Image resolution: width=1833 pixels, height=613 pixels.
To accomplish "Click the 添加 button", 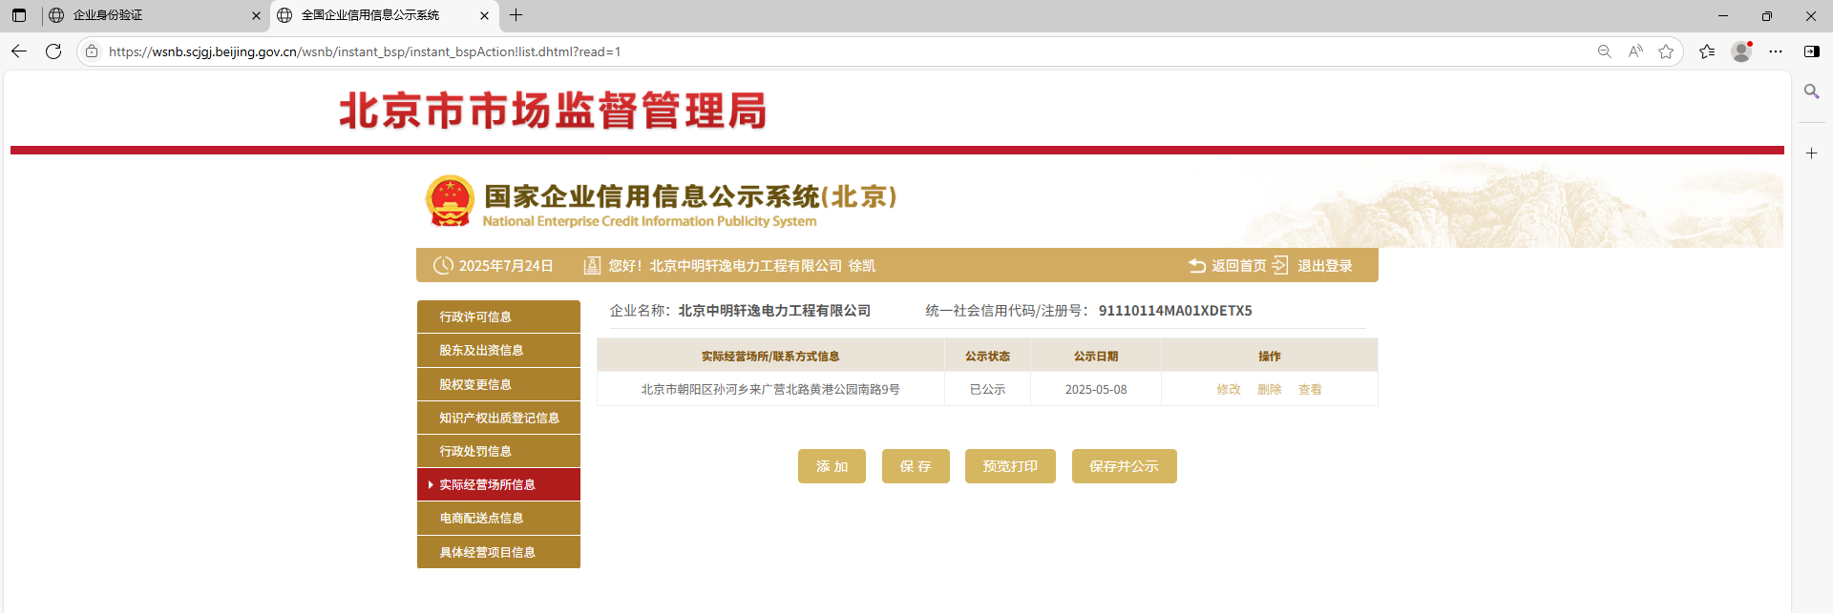I will [832, 466].
